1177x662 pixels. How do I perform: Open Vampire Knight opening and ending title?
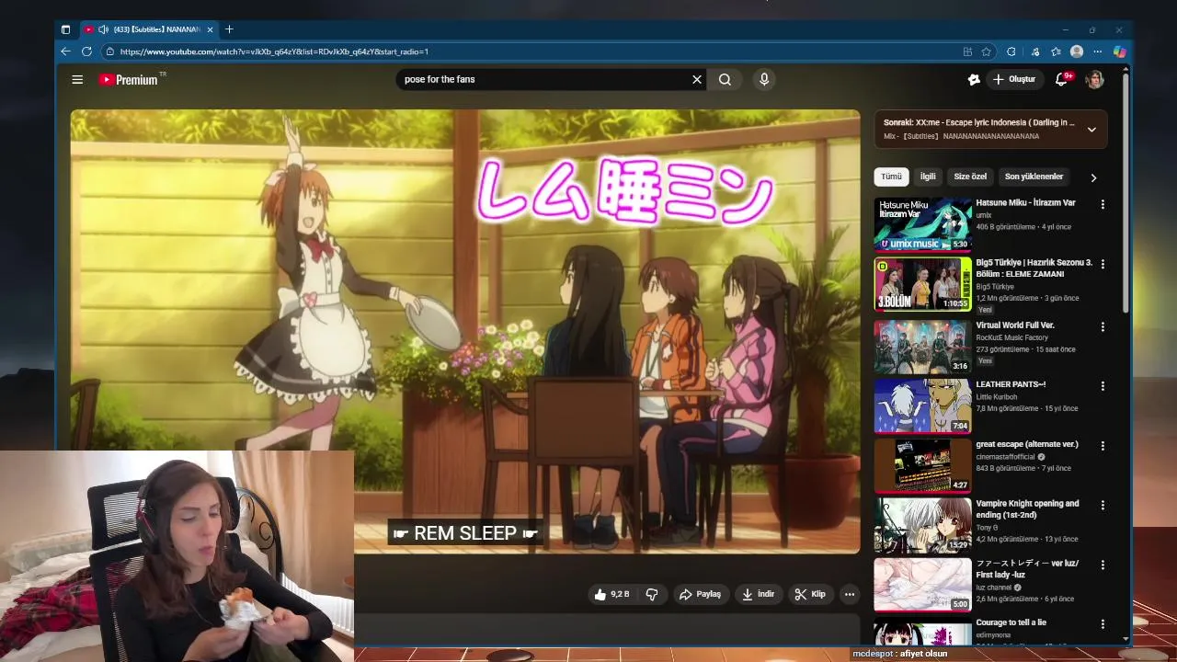pyautogui.click(x=1027, y=509)
